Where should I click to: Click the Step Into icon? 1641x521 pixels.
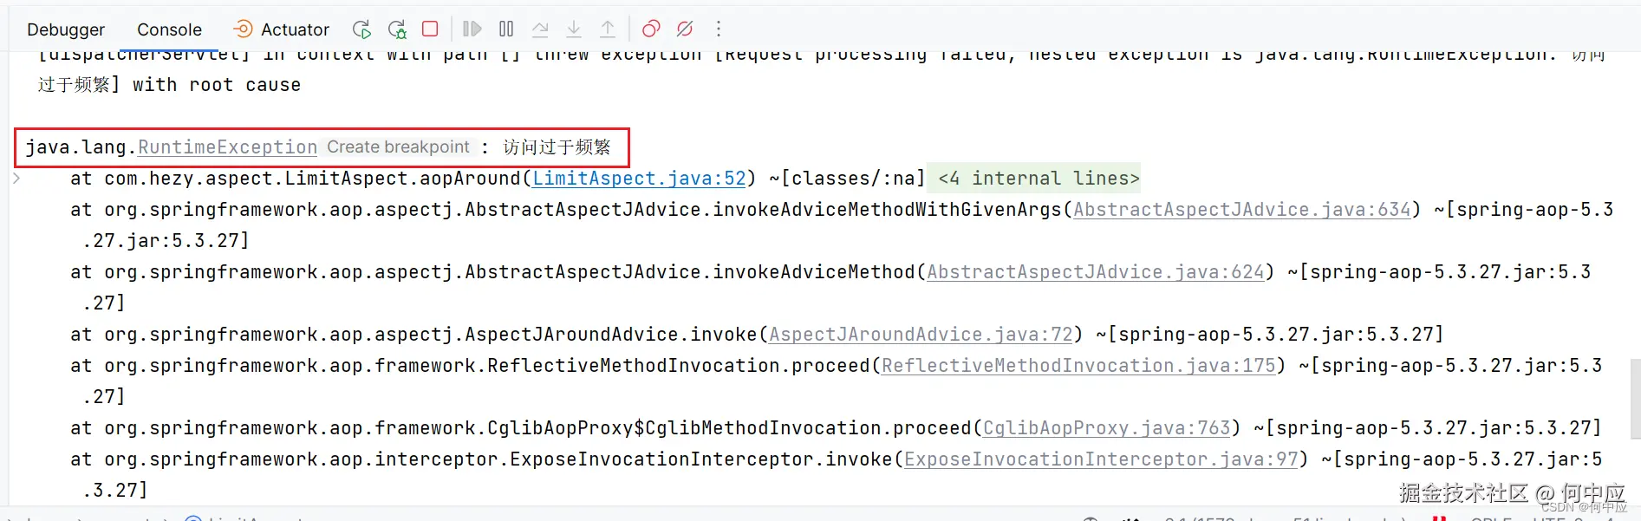(574, 29)
